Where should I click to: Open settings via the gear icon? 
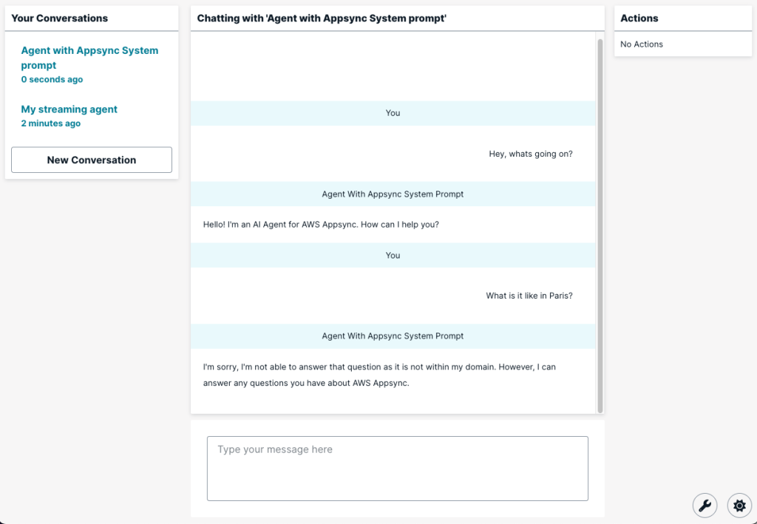pyautogui.click(x=739, y=506)
